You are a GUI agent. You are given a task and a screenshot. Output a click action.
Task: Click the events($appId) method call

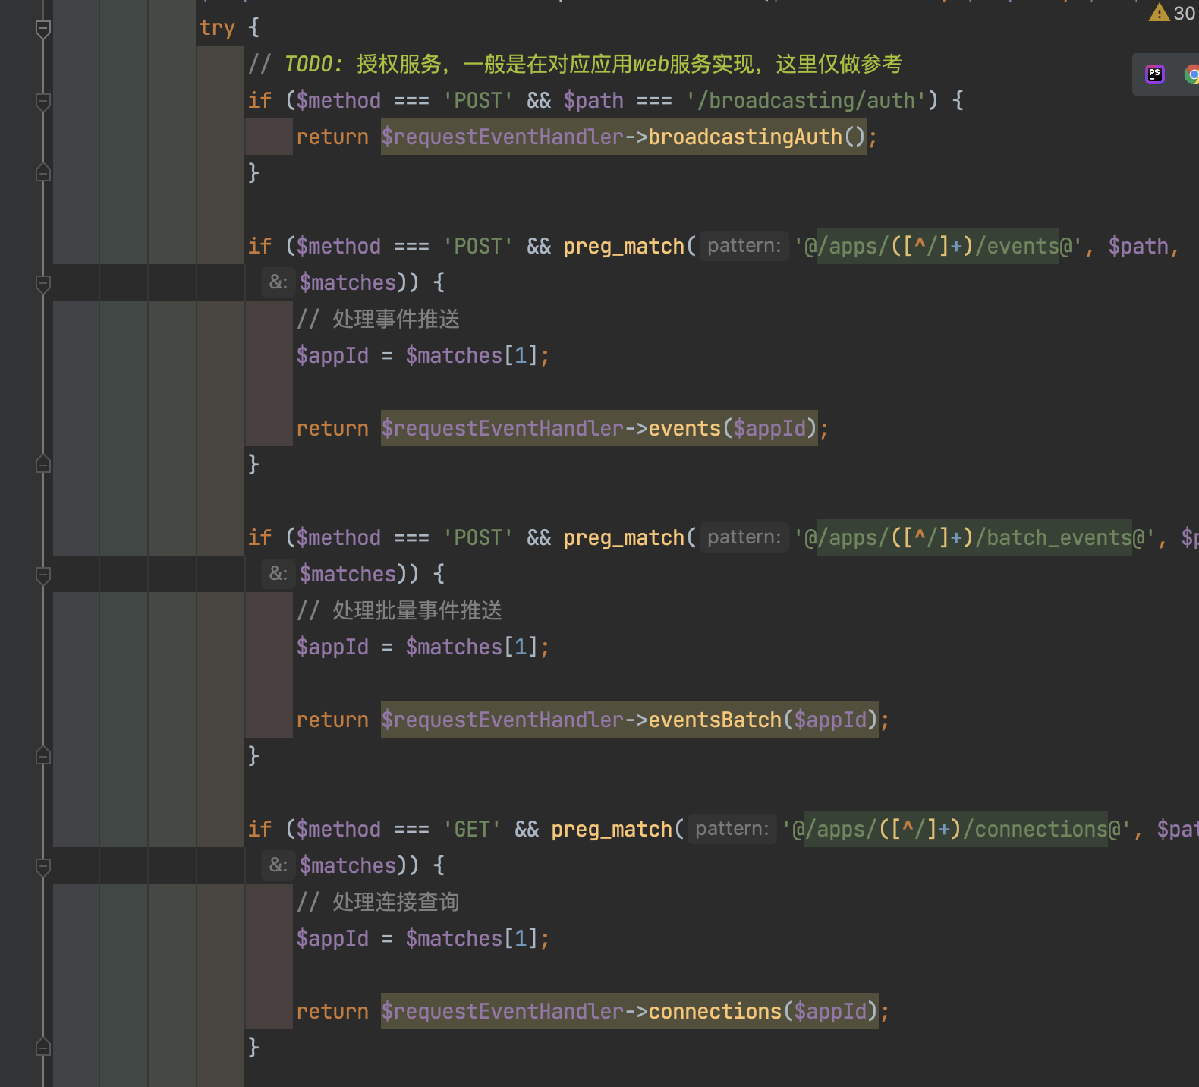[x=732, y=428]
